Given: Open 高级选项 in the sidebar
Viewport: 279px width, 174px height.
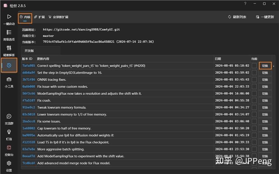Looking at the screenshot, I should click(9, 32).
